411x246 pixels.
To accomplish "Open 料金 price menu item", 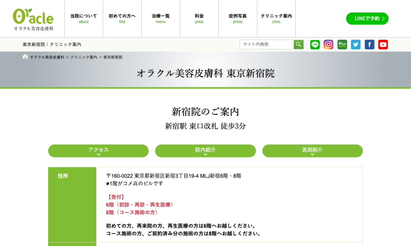I will click(199, 18).
